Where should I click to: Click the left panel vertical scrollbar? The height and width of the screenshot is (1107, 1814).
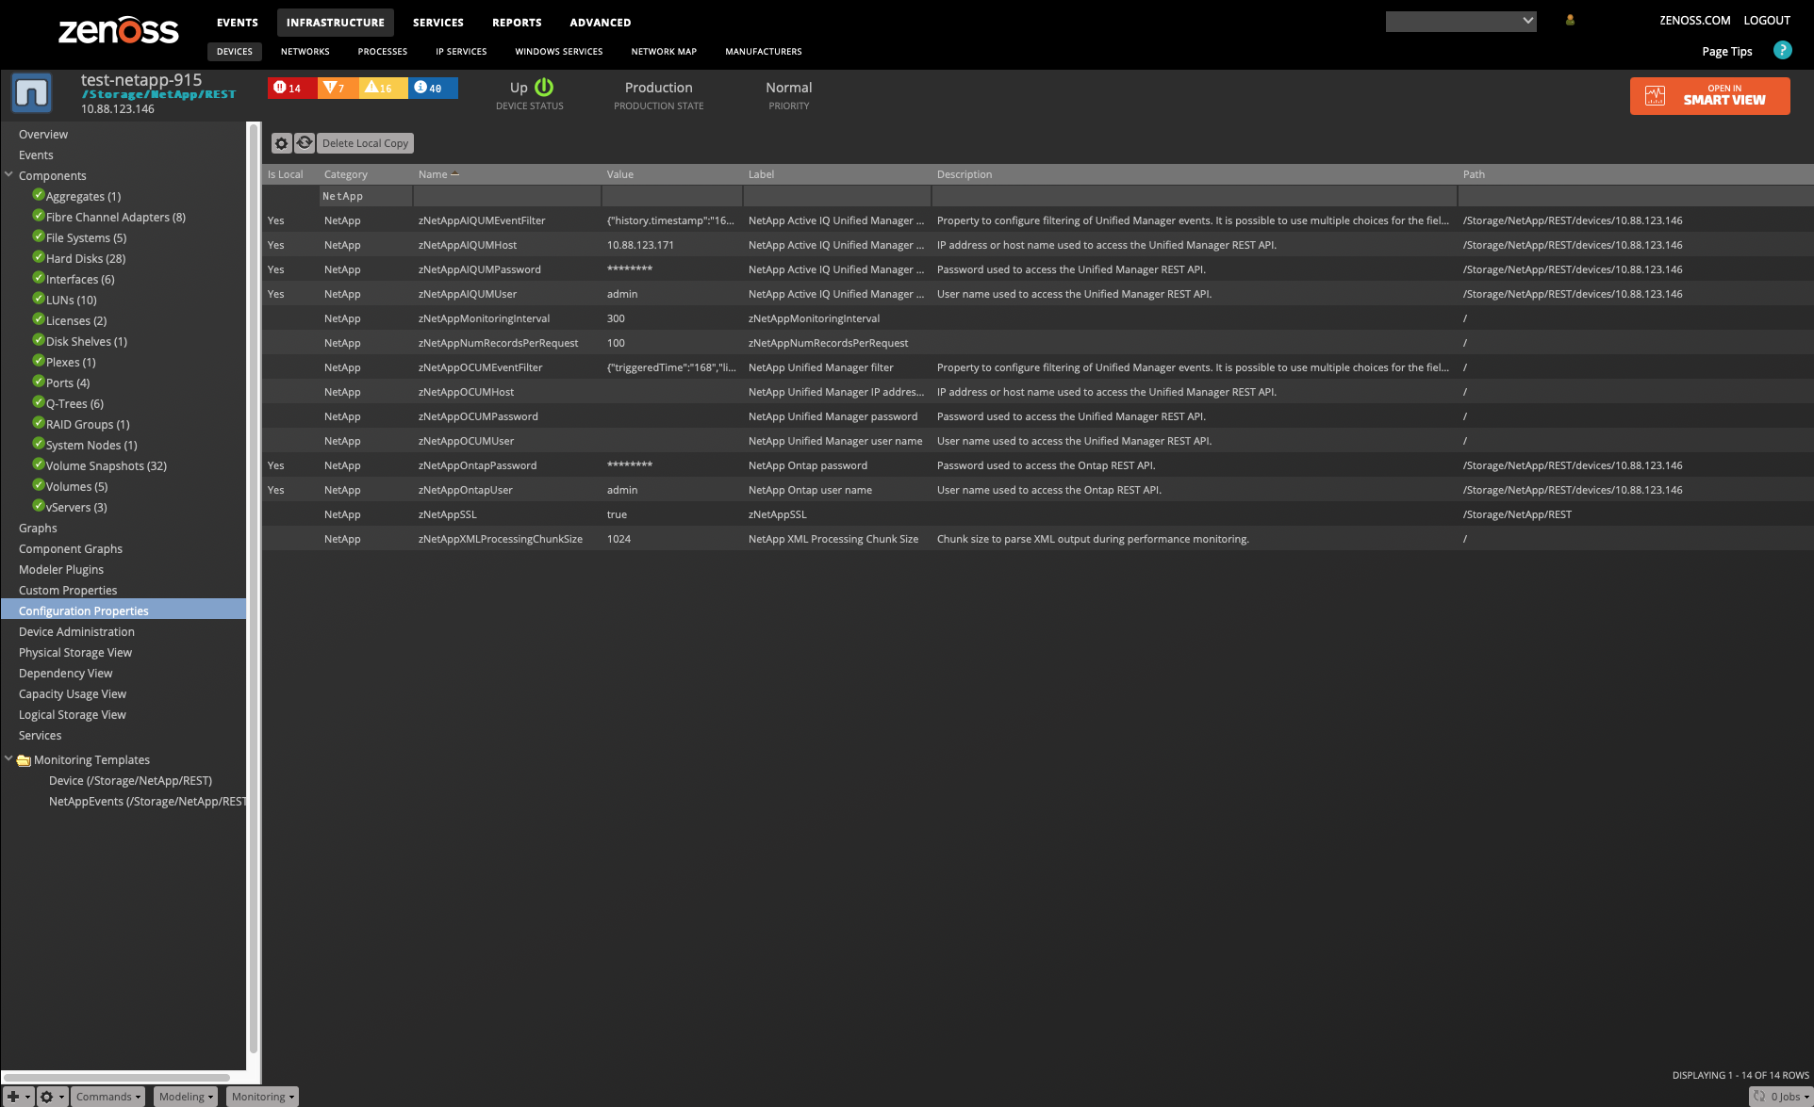[253, 589]
